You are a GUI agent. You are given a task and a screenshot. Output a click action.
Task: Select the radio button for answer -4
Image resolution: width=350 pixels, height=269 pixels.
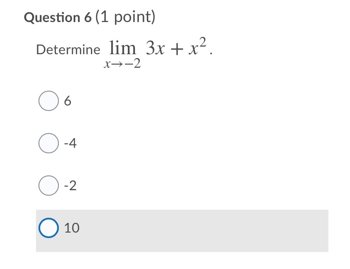point(49,143)
